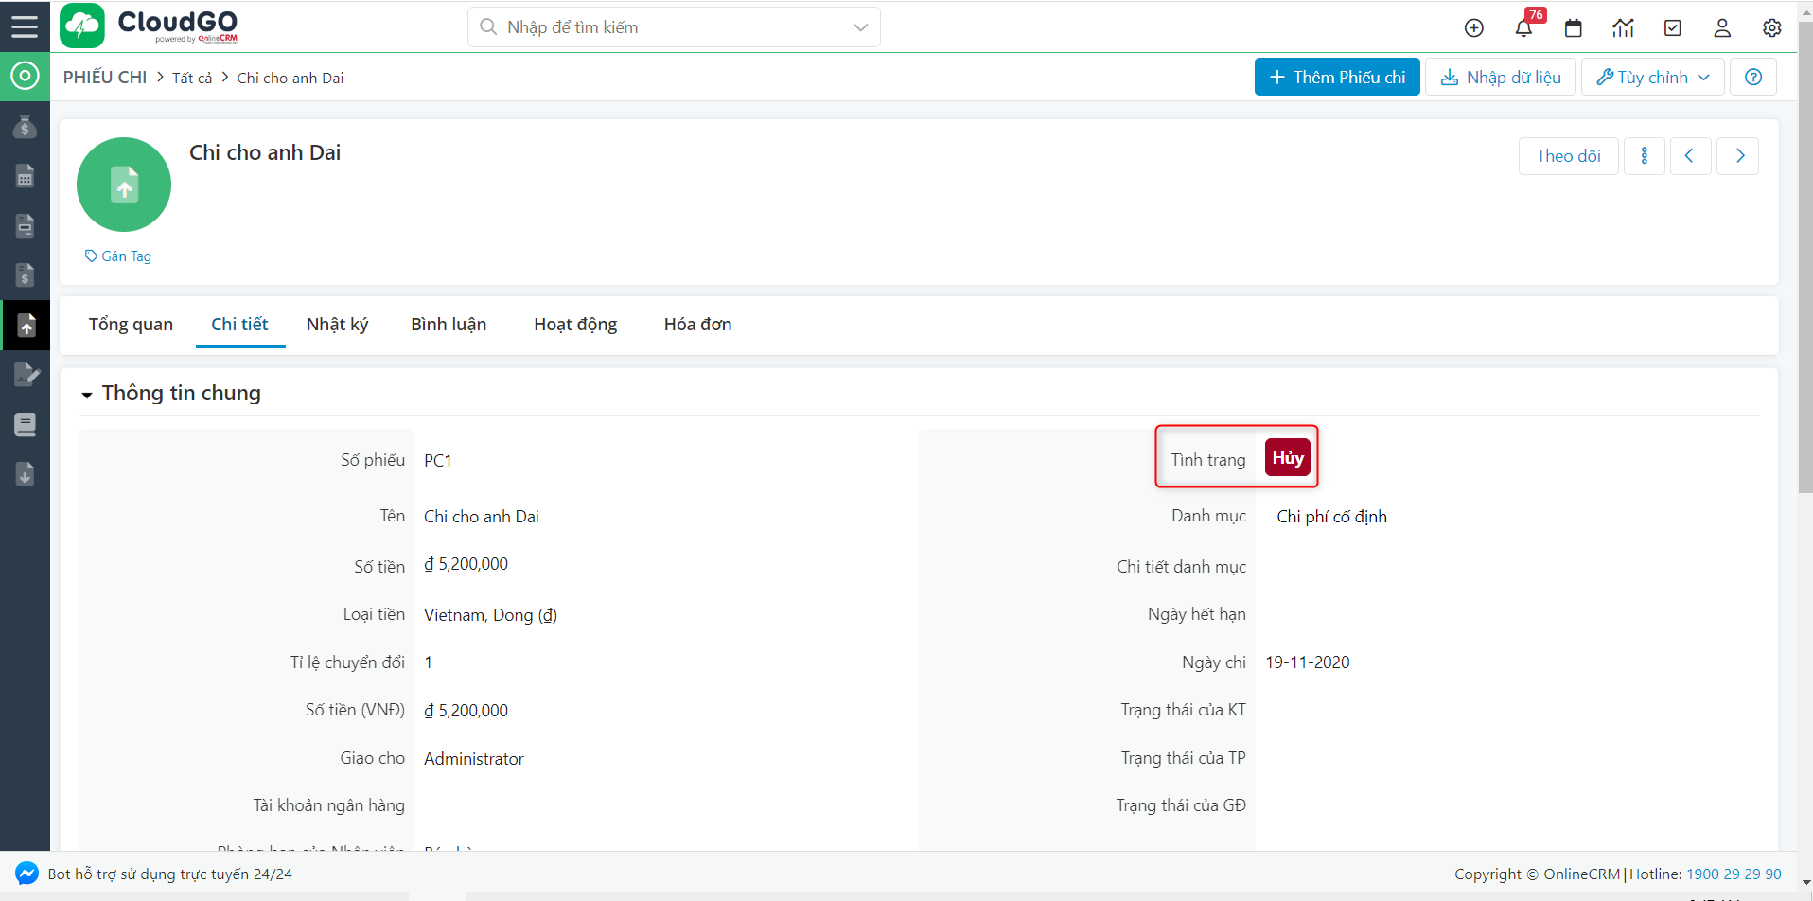Collapse the Thông tin chung section
This screenshot has height=901, width=1813.
pos(87,395)
